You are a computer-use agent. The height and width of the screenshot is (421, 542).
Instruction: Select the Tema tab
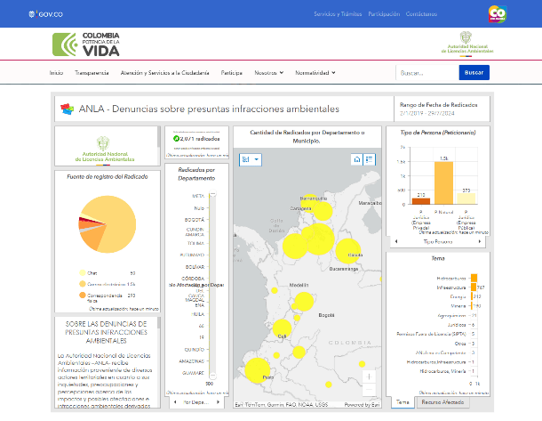(x=402, y=402)
